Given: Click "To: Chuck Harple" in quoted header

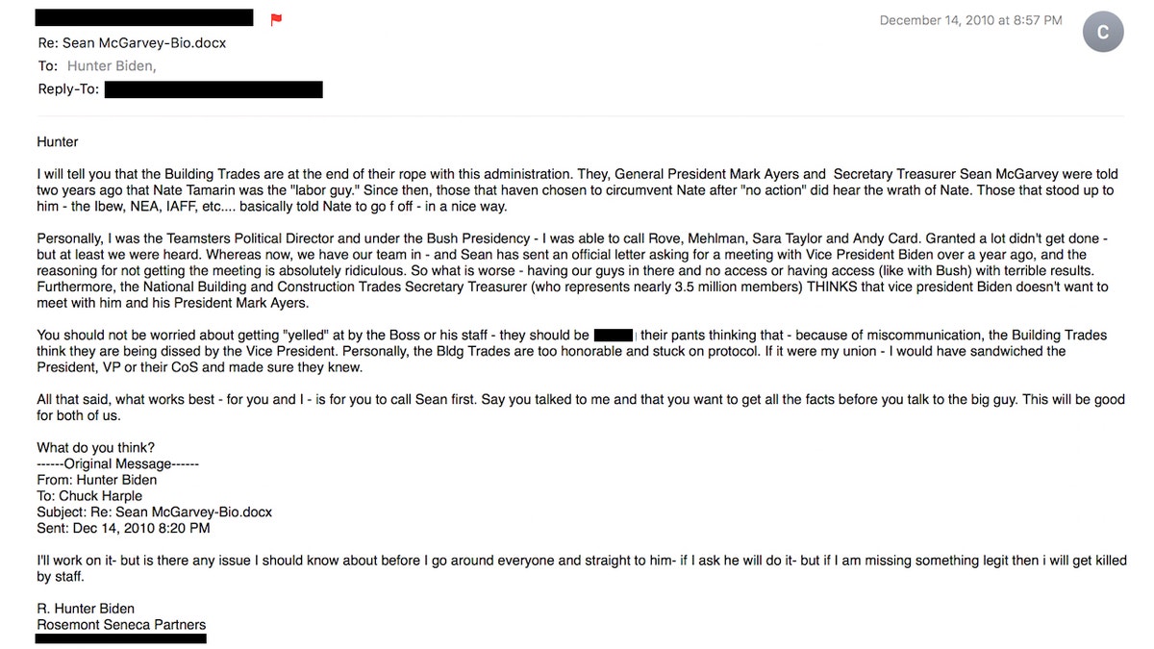Looking at the screenshot, I should [89, 495].
